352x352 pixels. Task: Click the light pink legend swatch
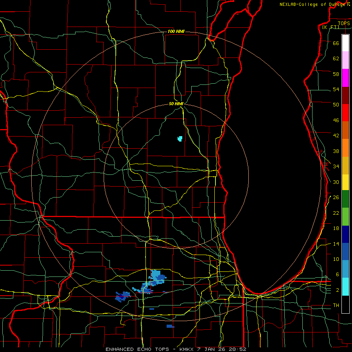click(x=345, y=60)
